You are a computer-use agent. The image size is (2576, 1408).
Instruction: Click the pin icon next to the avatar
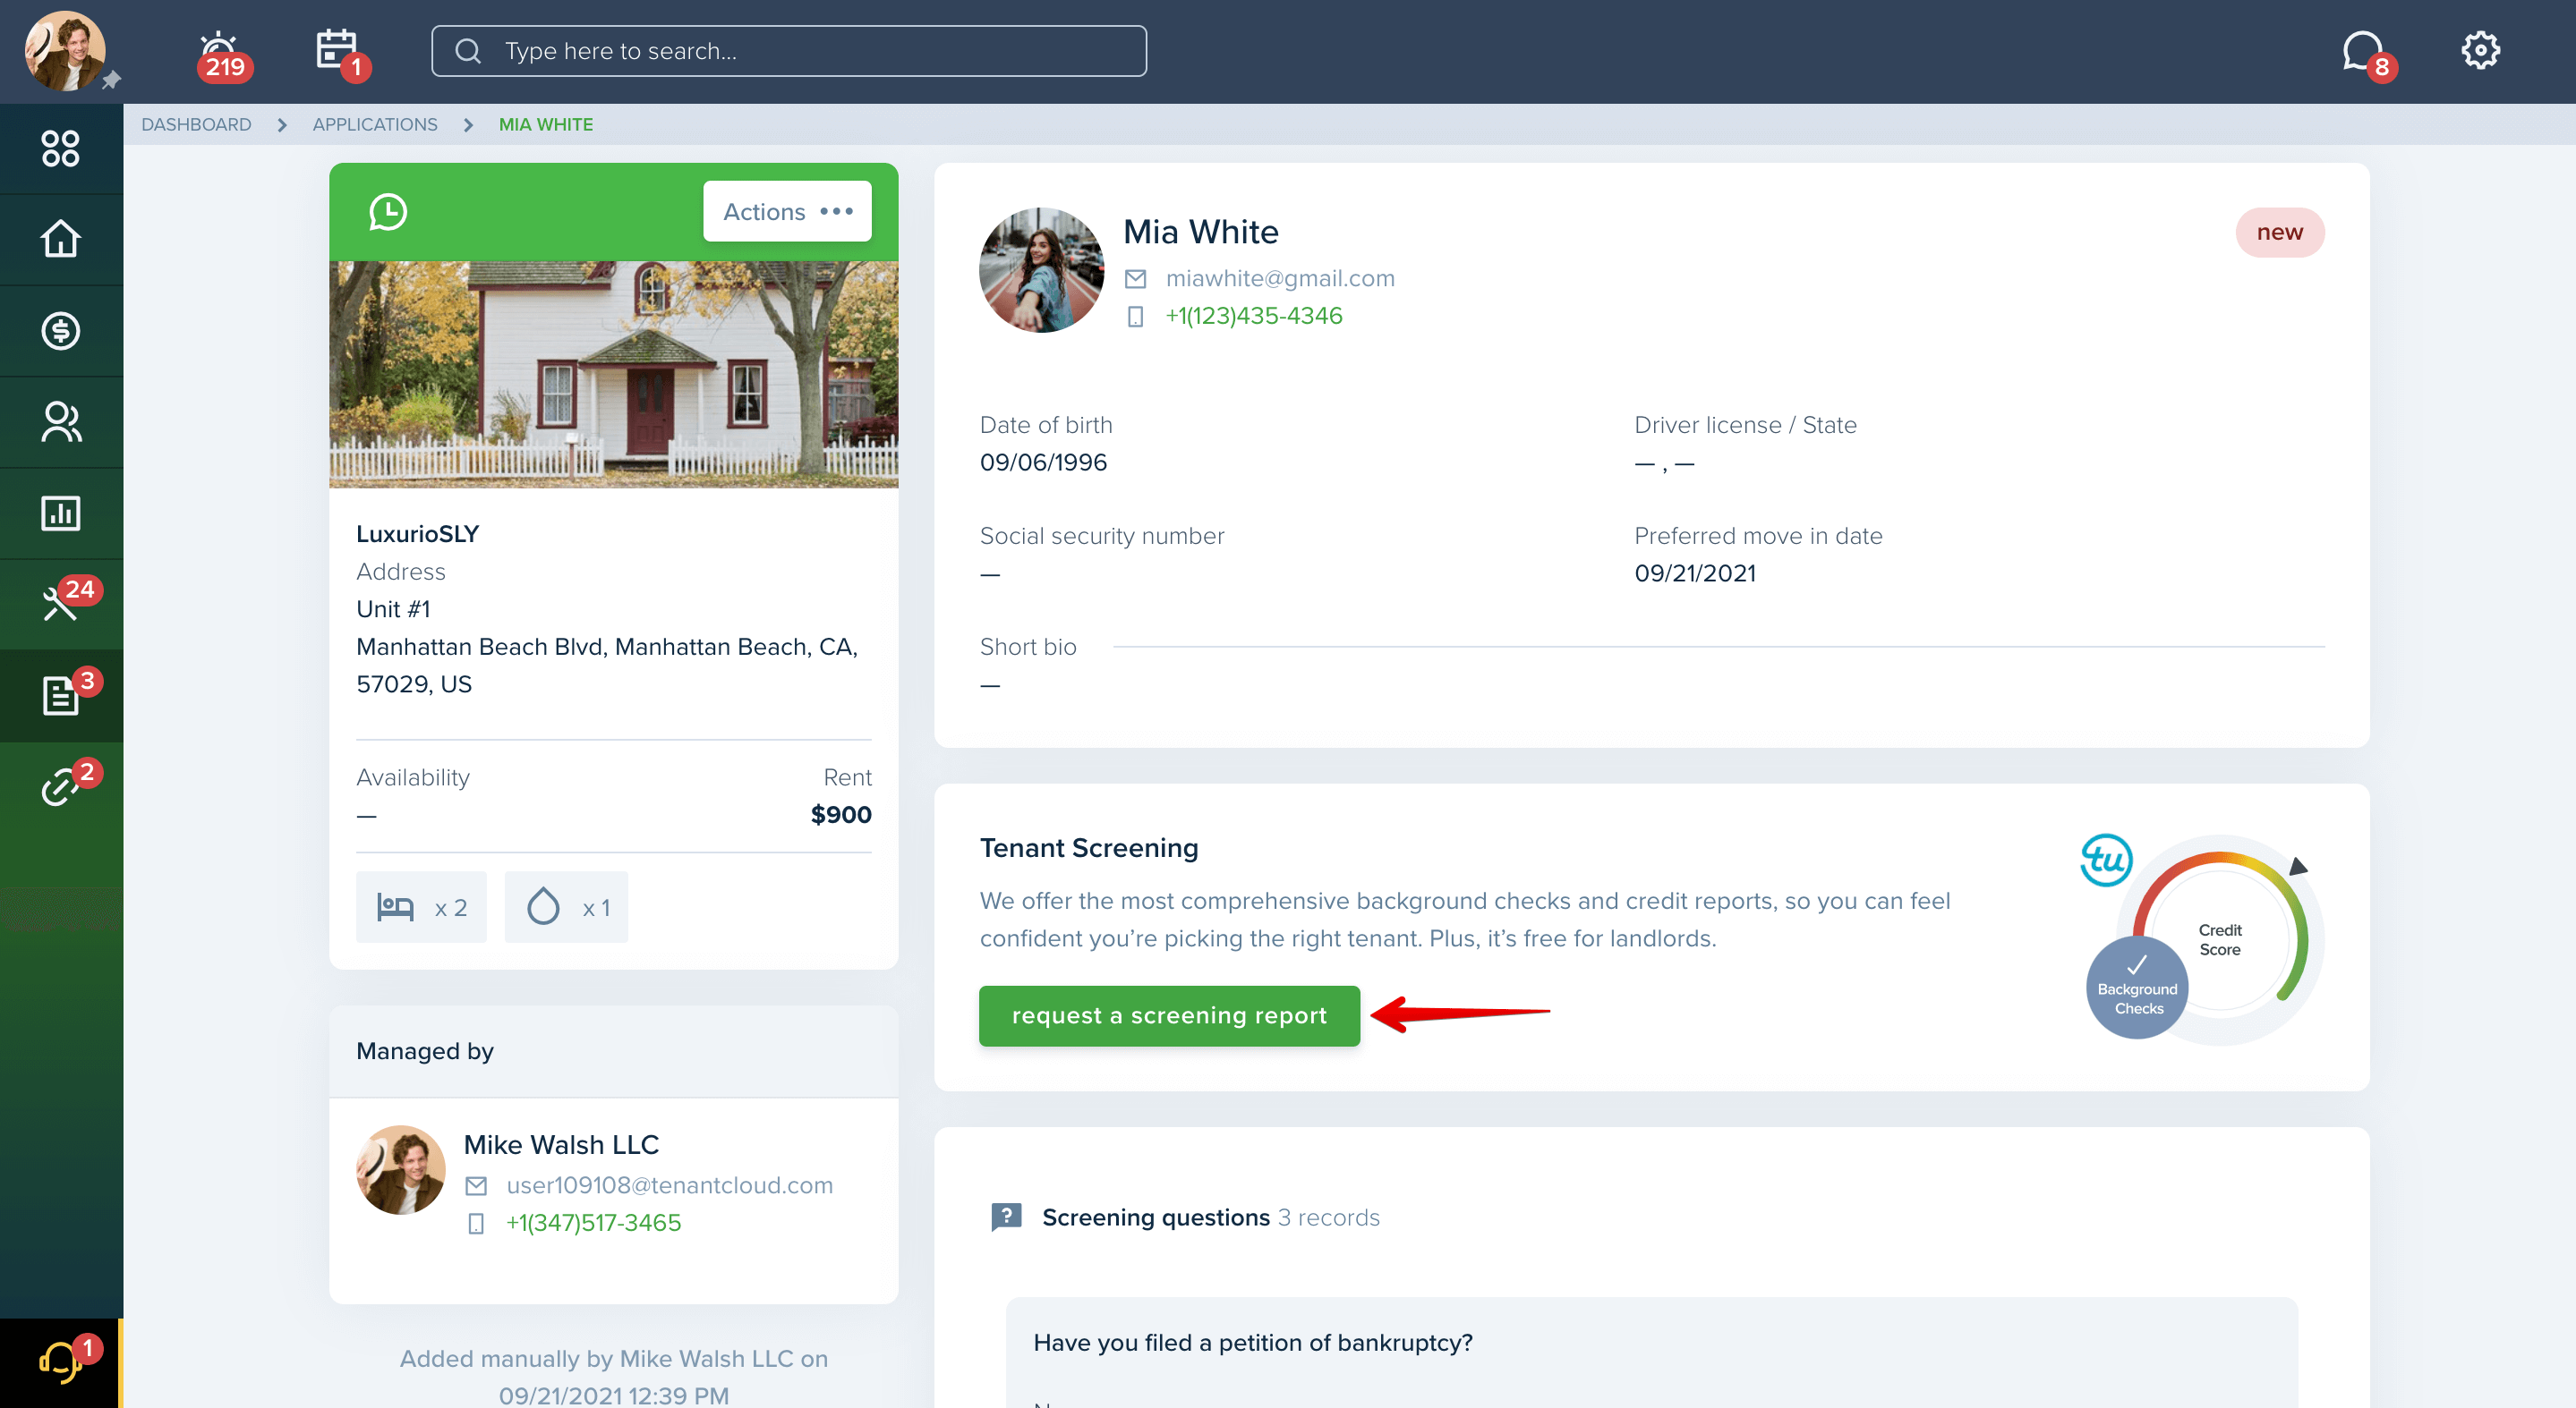tap(112, 79)
